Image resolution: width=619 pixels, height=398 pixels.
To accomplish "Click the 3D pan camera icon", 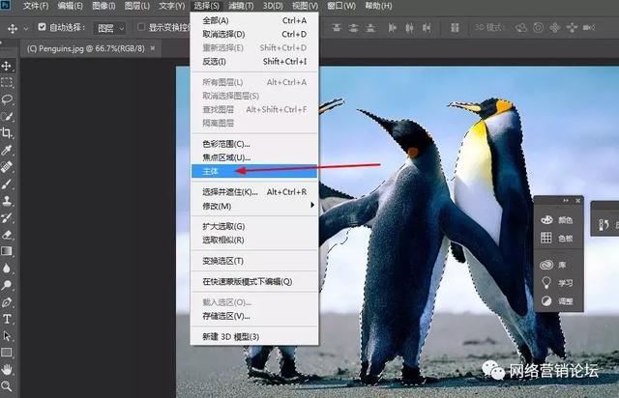I will [555, 28].
